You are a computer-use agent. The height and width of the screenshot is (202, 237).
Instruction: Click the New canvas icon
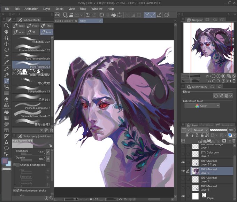coord(65,15)
